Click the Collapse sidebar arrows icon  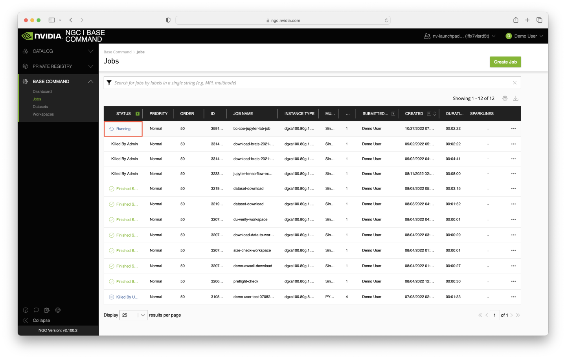point(26,321)
